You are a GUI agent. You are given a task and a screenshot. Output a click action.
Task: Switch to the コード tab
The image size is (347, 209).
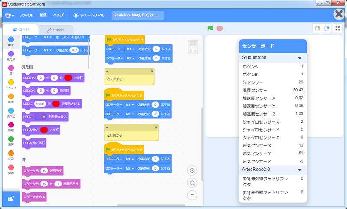click(x=21, y=29)
